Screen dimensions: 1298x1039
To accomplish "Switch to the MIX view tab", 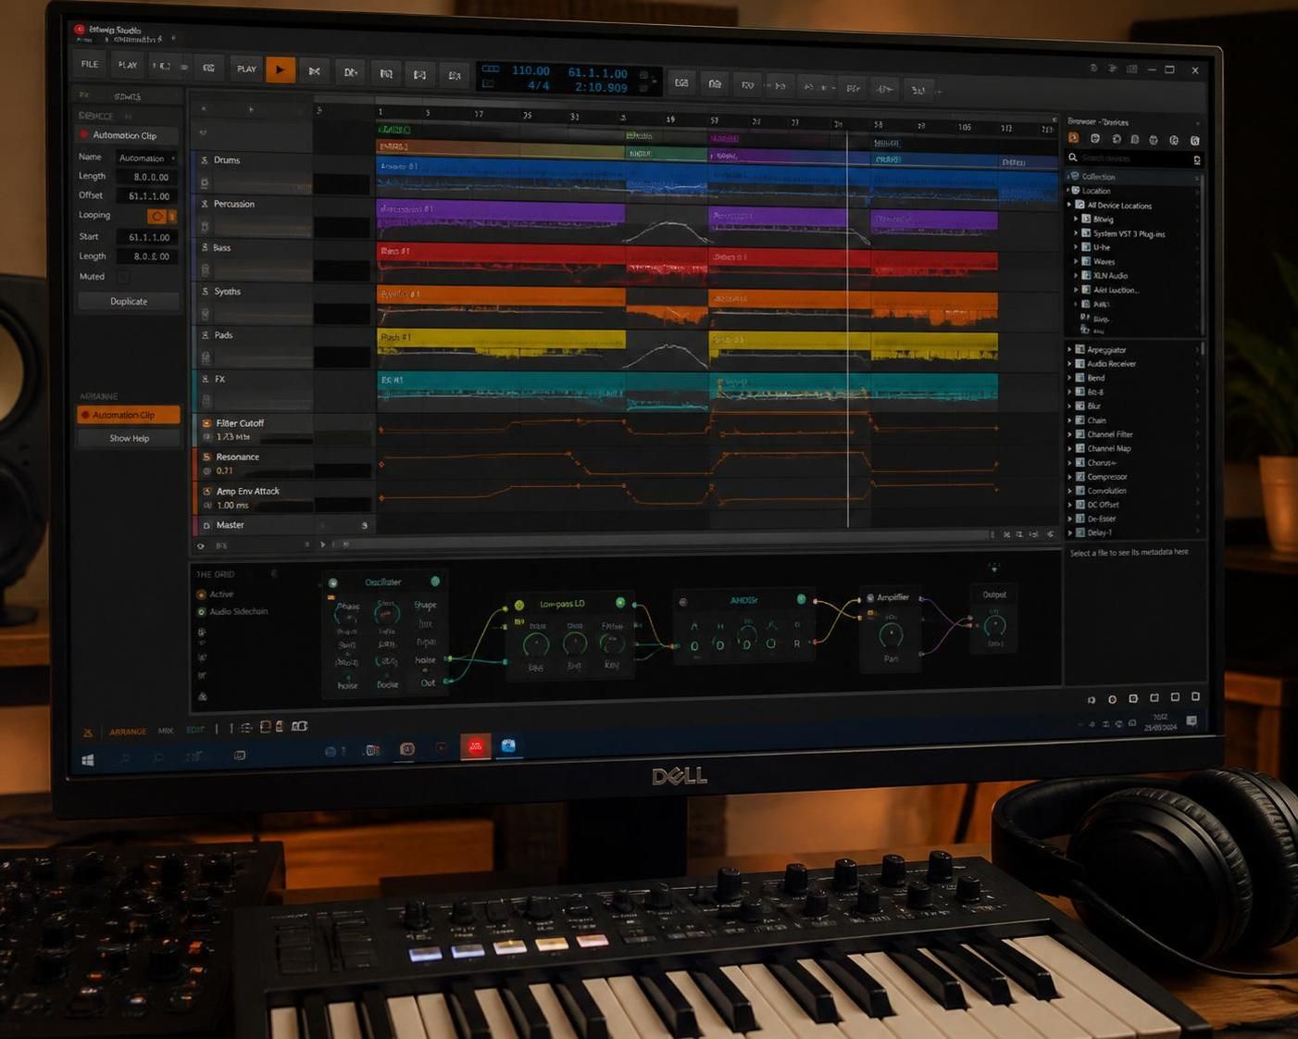I will (166, 731).
